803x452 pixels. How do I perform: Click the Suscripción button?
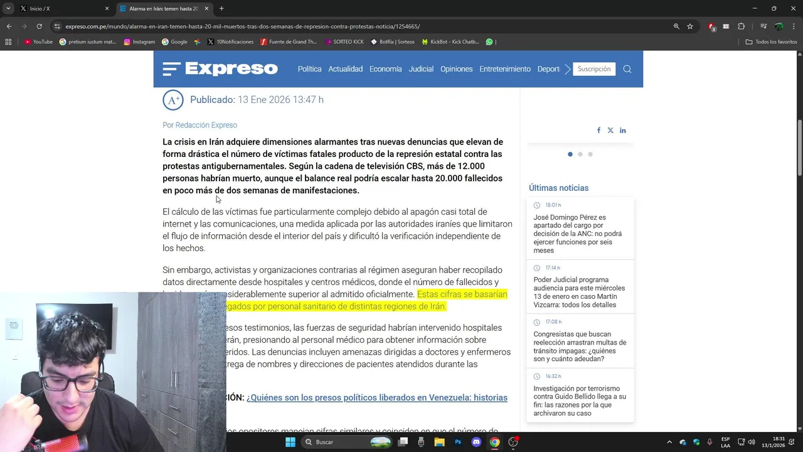594,69
